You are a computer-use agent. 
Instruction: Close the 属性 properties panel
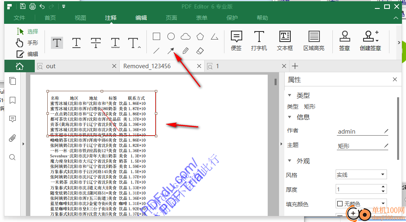pos(395,80)
